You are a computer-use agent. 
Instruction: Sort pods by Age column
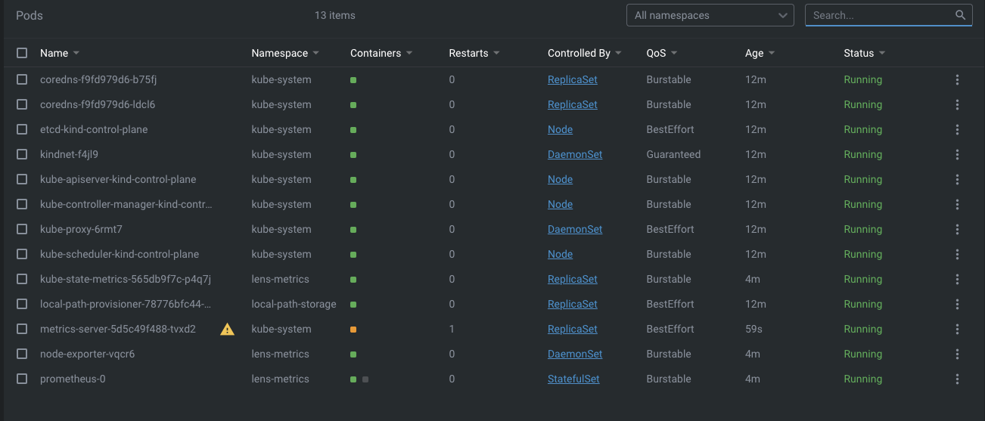coord(754,53)
